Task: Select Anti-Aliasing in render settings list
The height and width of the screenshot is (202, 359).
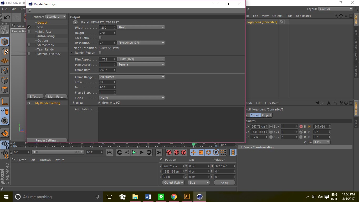Action: (x=46, y=36)
